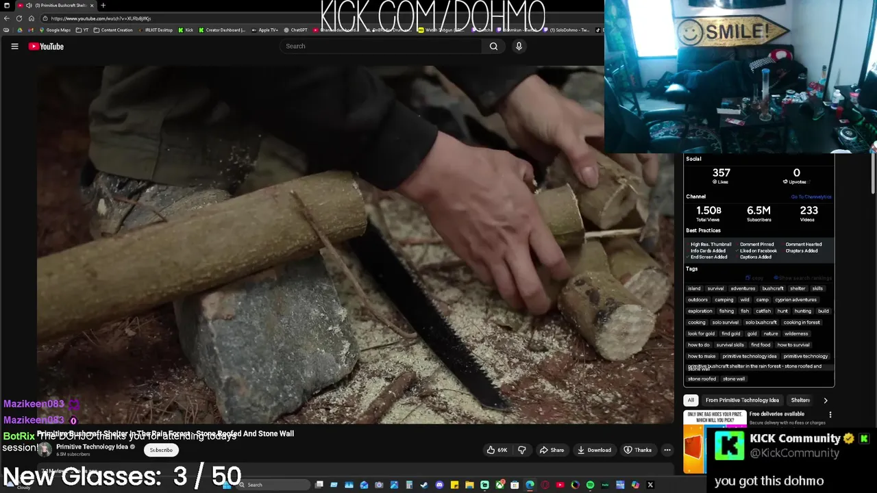Select the stone wall tag
The width and height of the screenshot is (877, 493).
pos(734,379)
